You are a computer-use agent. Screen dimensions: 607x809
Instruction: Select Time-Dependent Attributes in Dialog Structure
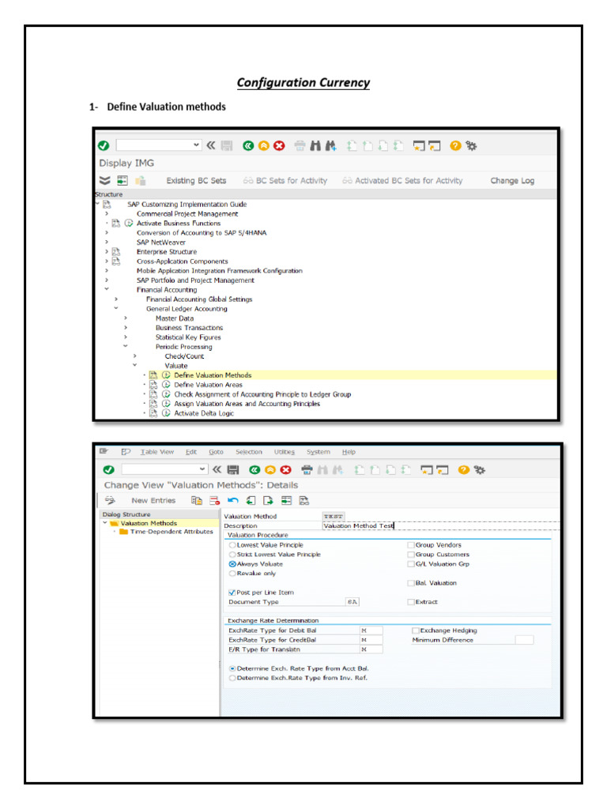tap(172, 532)
